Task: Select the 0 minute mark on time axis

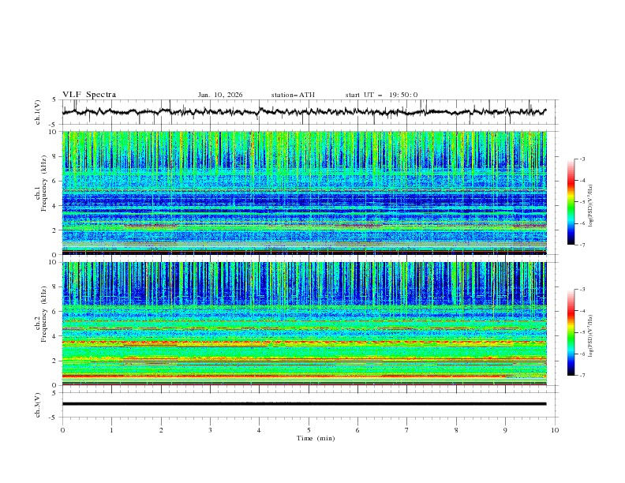Action: tap(62, 429)
